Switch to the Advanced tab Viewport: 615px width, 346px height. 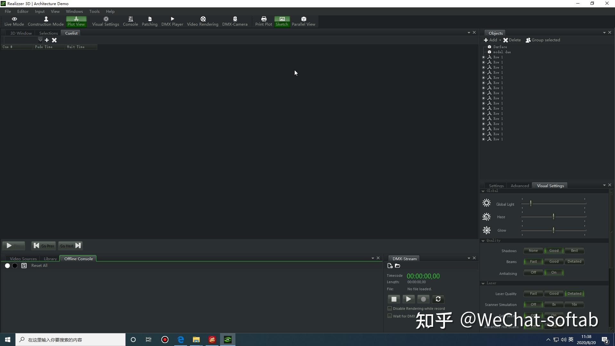pyautogui.click(x=520, y=185)
